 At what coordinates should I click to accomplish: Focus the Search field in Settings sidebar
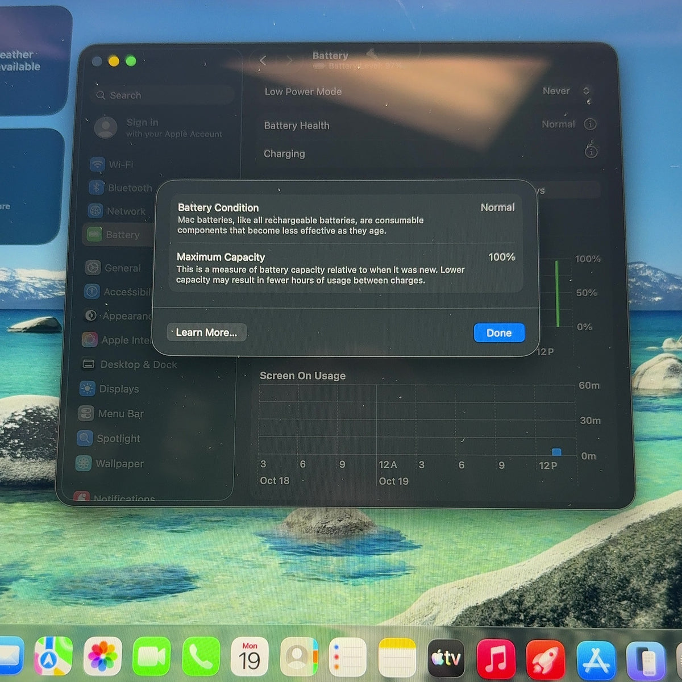[163, 95]
